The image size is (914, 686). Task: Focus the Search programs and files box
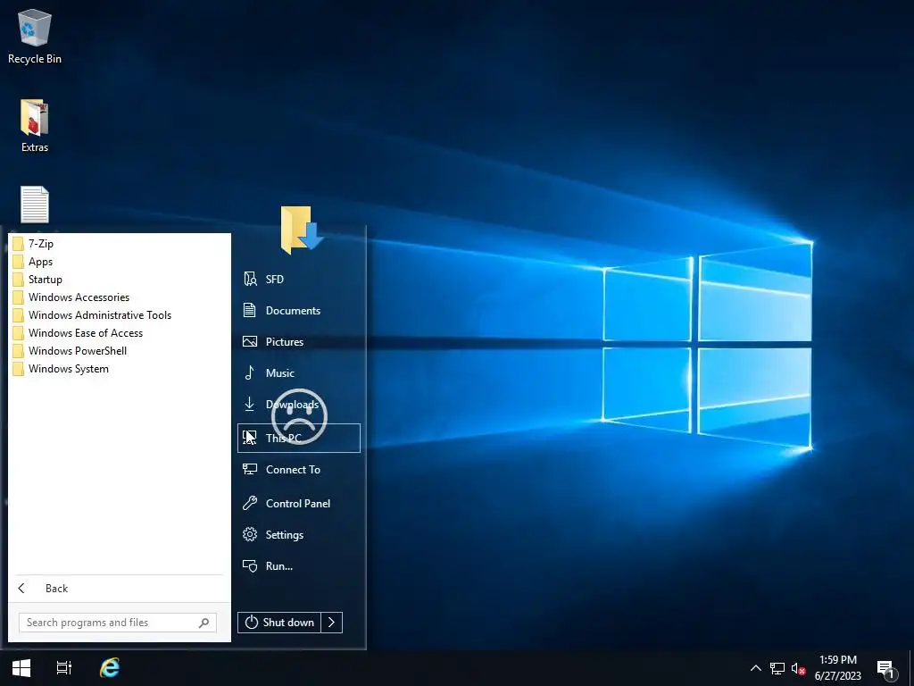pyautogui.click(x=118, y=623)
